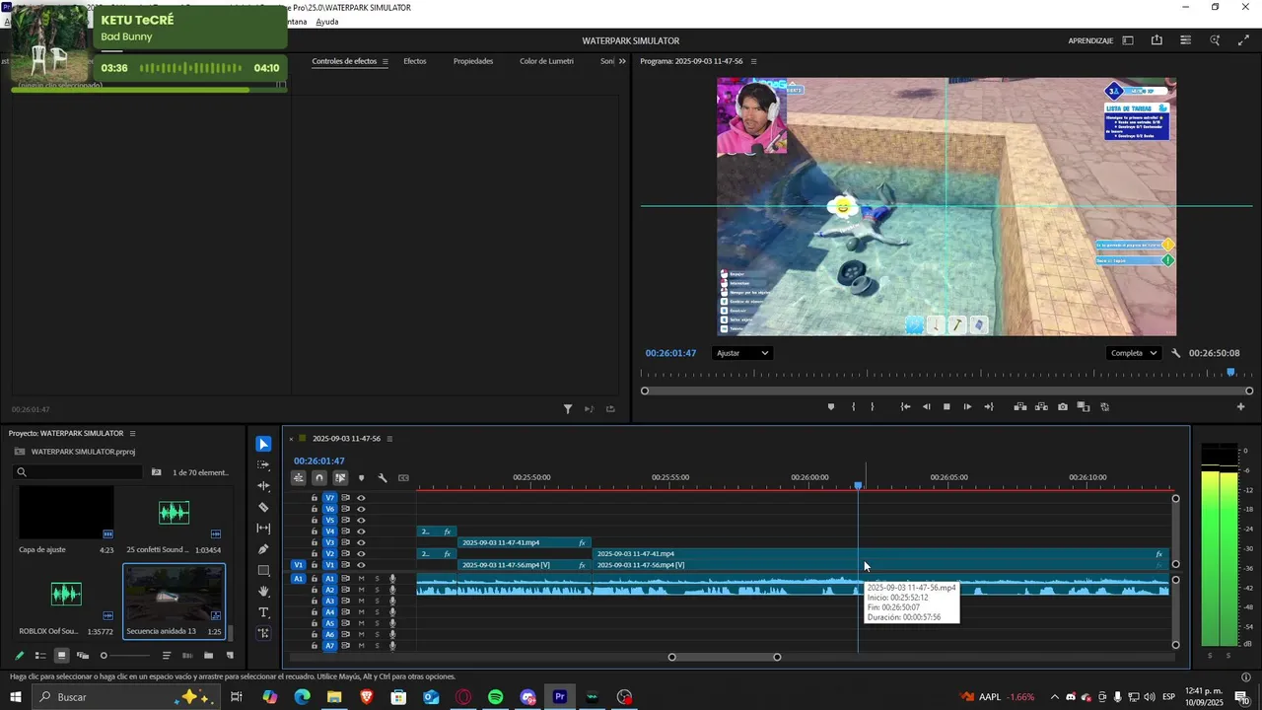Select the Ripple Edit tool
Image resolution: width=1262 pixels, height=710 pixels.
[x=263, y=486]
